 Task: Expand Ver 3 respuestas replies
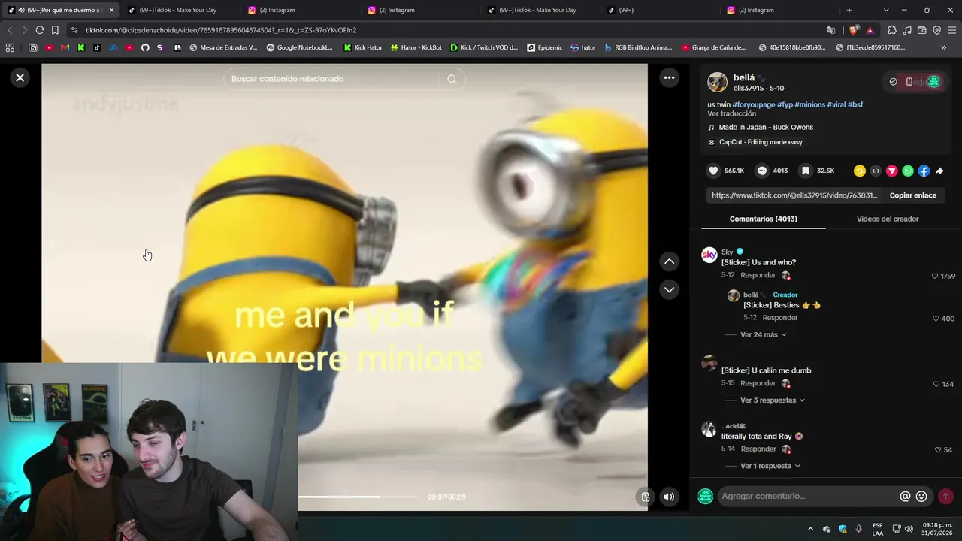click(773, 400)
